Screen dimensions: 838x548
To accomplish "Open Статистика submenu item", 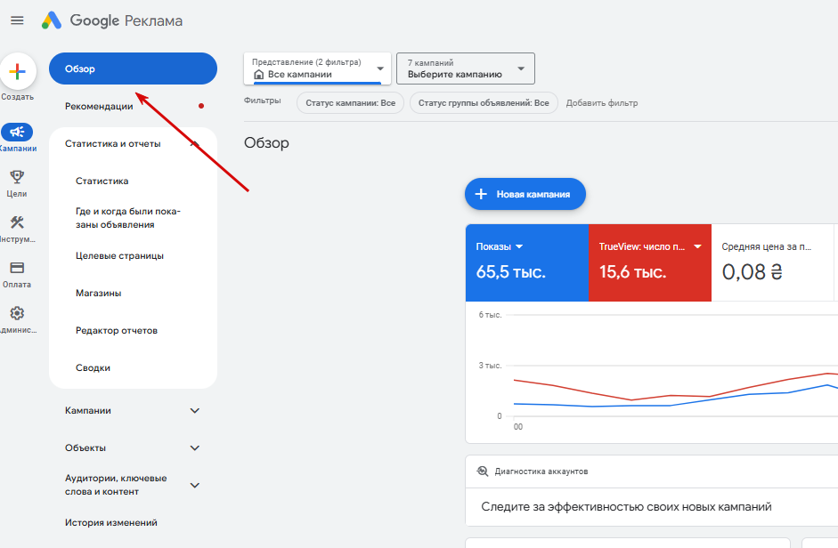I will [x=102, y=181].
